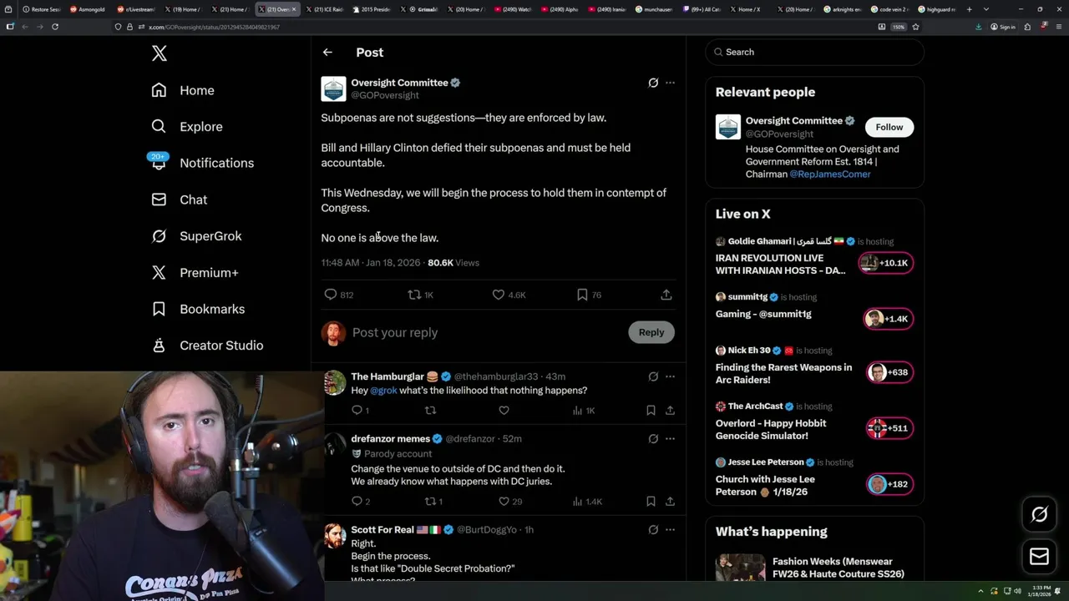This screenshot has width=1069, height=601.
Task: Open SuperGrok in the sidebar
Action: click(x=196, y=236)
